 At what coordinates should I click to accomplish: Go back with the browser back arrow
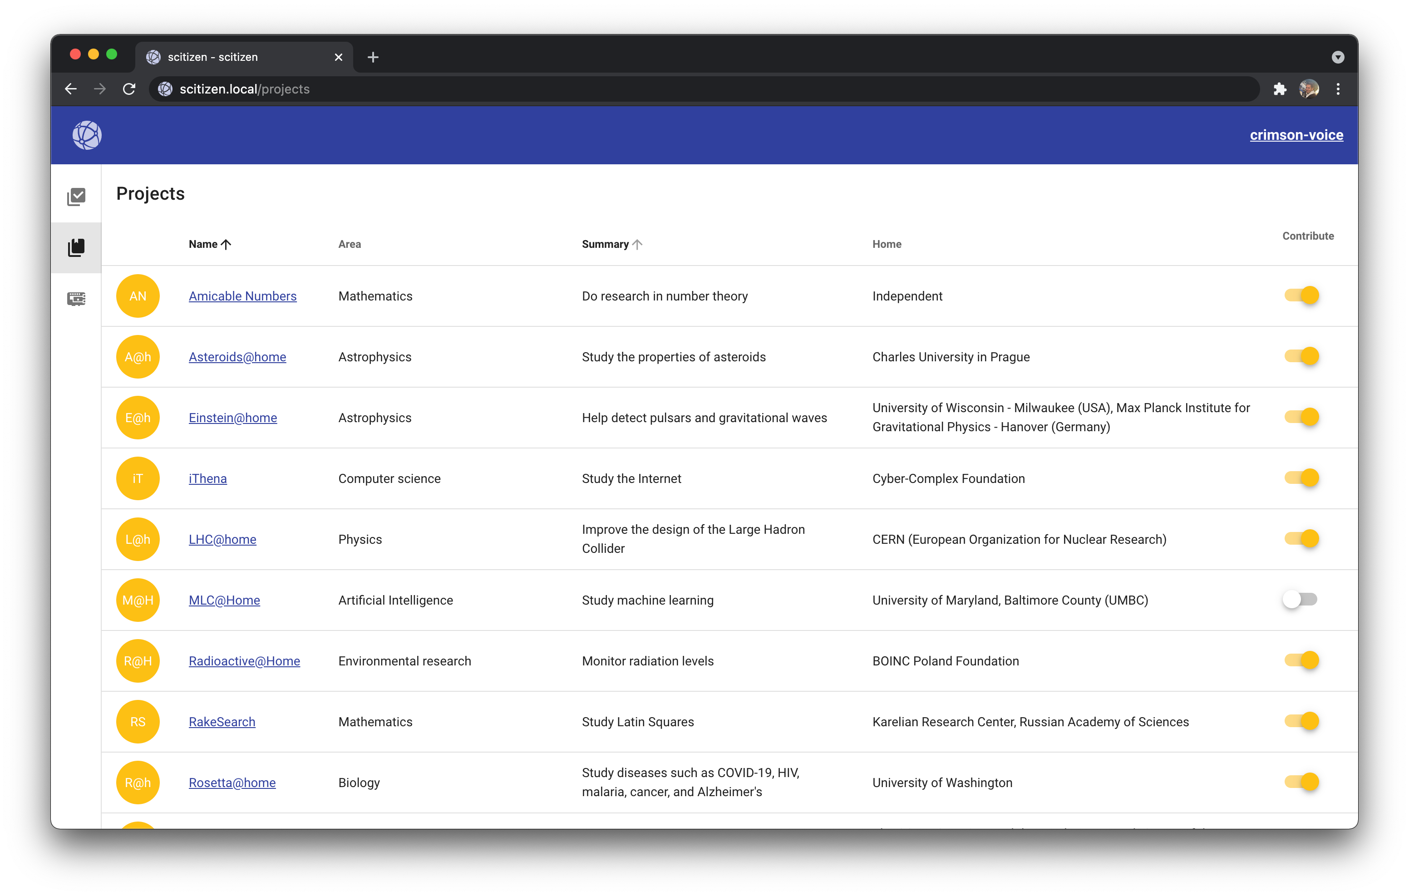pos(71,89)
